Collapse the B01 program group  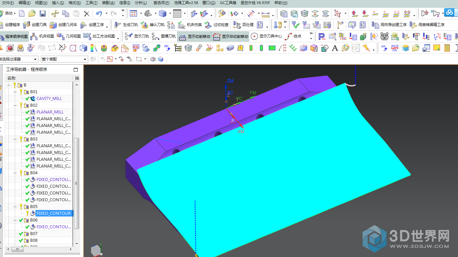pos(16,92)
